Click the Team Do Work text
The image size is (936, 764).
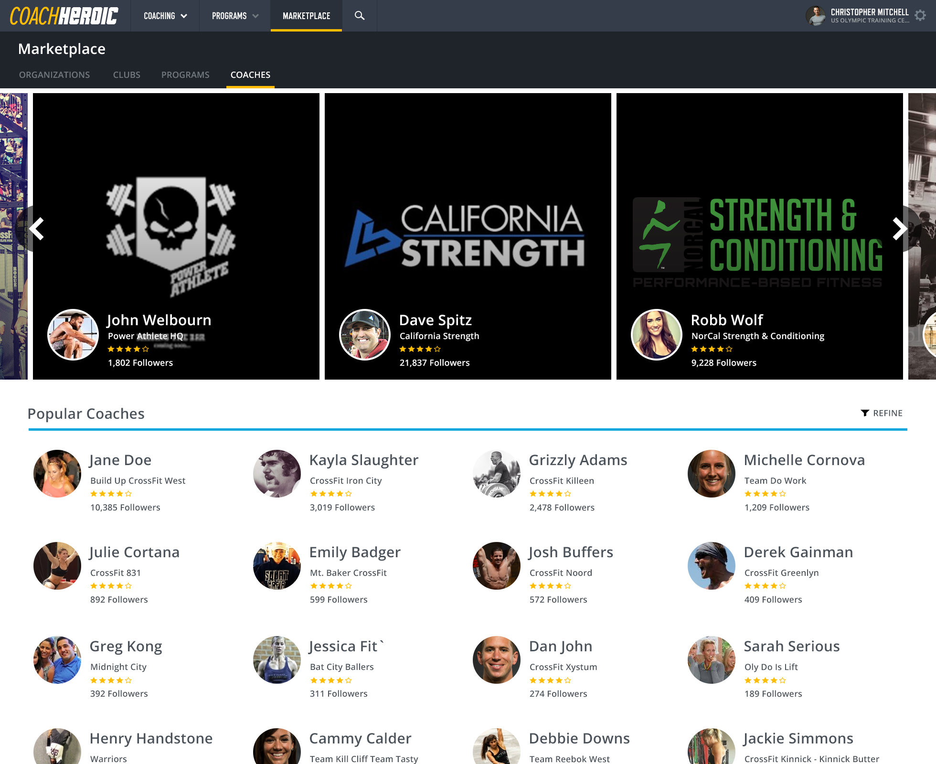coord(775,480)
